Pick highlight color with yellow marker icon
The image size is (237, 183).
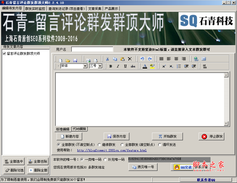pyautogui.click(x=152, y=66)
